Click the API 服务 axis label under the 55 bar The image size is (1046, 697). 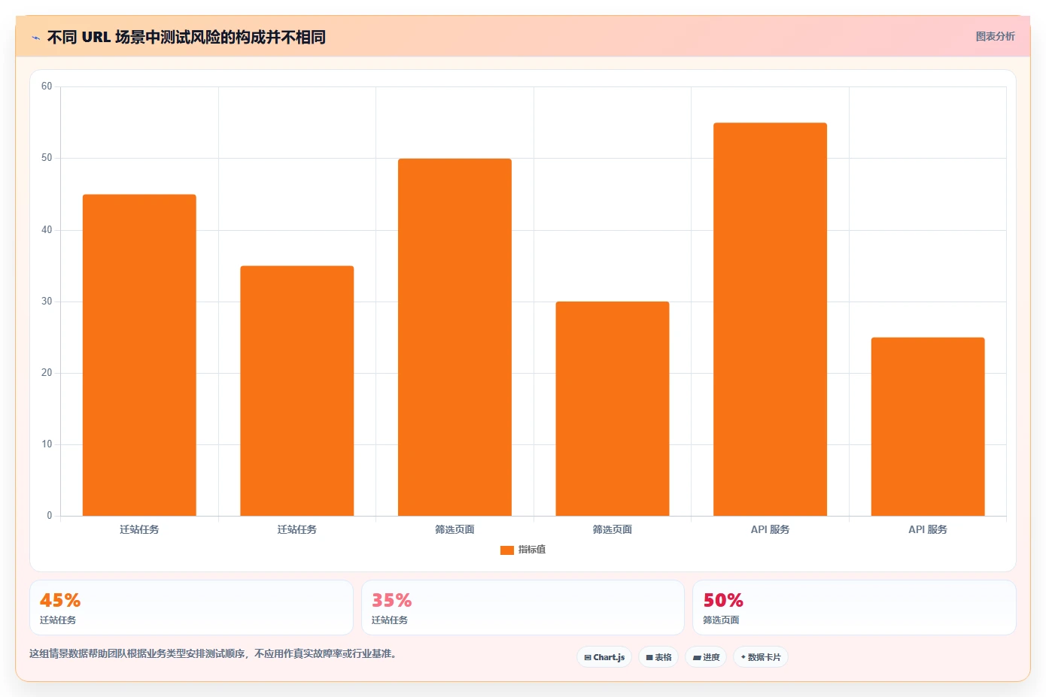coord(770,530)
